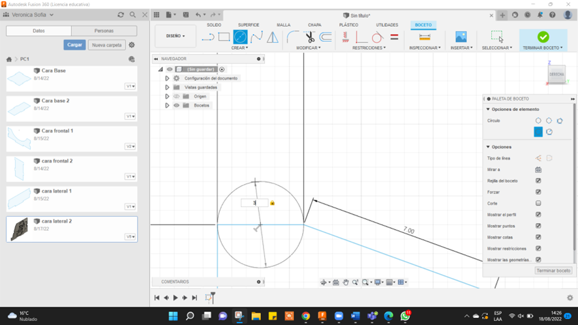Click the PC1 breadcrumb link

pos(24,59)
